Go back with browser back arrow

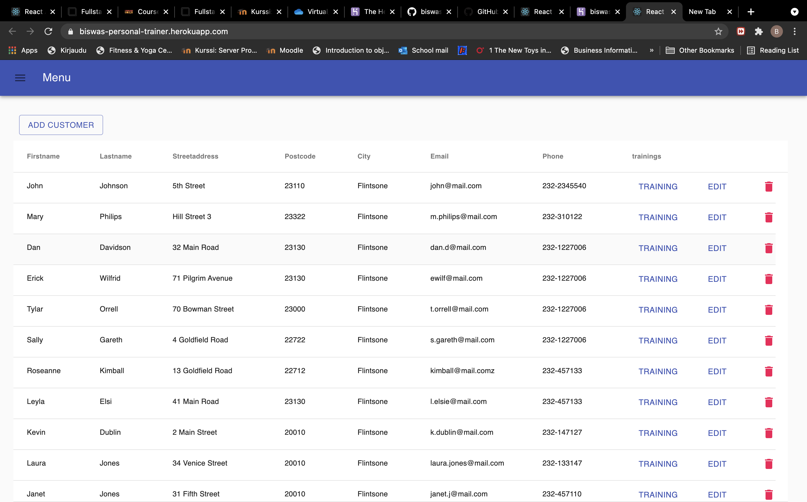click(12, 32)
